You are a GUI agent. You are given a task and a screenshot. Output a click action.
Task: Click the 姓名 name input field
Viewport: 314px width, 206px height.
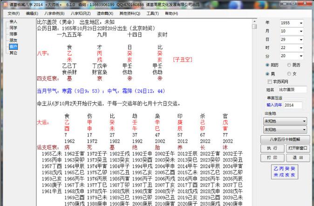pyautogui.click(x=293, y=89)
